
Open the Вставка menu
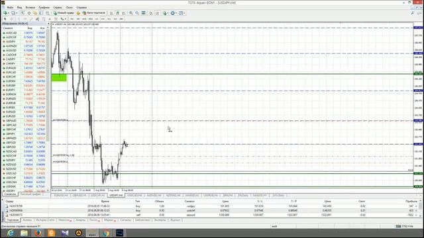click(30, 7)
